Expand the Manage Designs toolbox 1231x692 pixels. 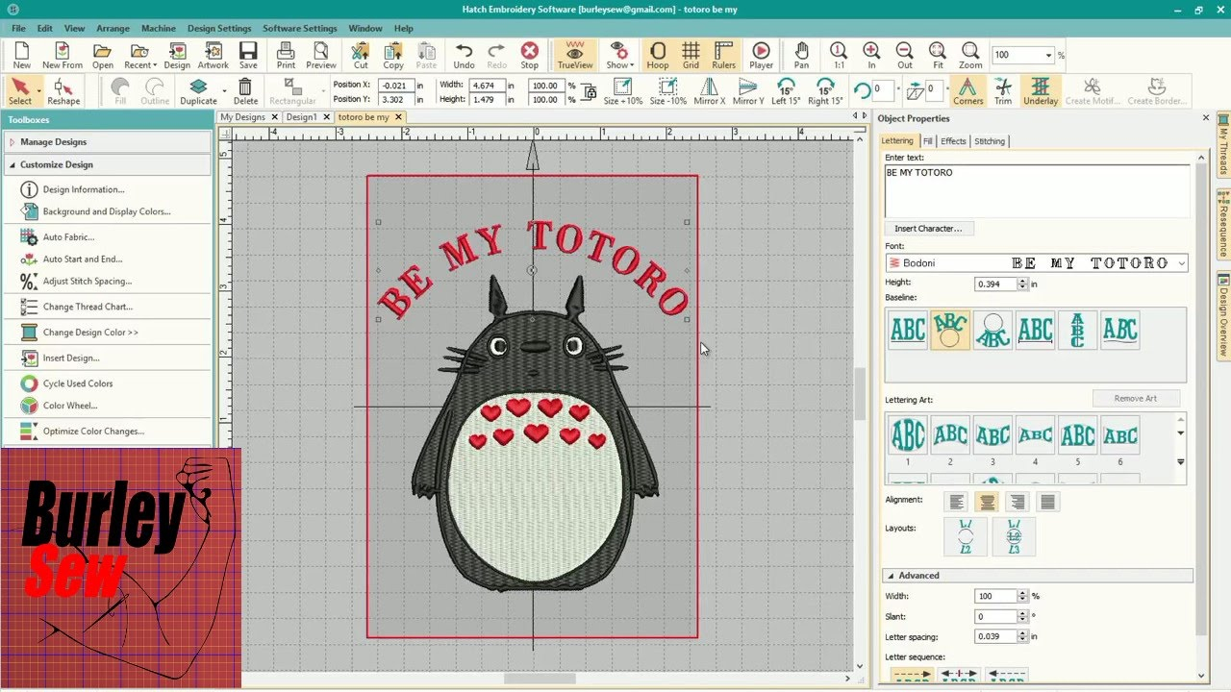(53, 142)
